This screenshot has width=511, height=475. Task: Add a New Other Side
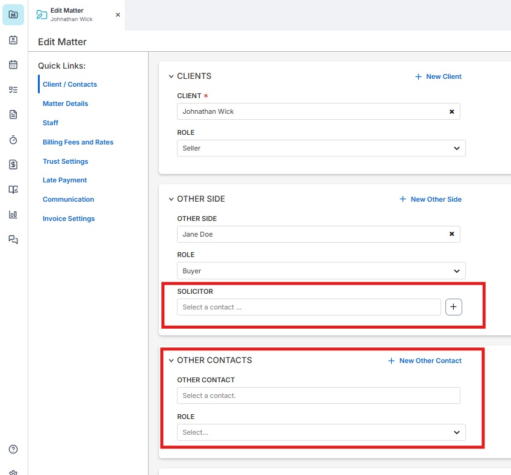[x=430, y=199]
